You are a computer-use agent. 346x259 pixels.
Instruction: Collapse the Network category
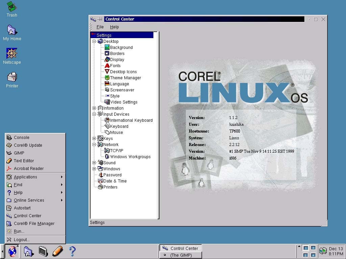click(94, 144)
